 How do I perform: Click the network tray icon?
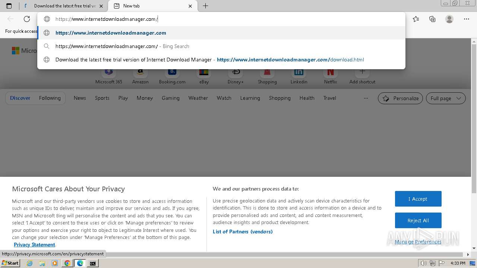[x=432, y=263]
